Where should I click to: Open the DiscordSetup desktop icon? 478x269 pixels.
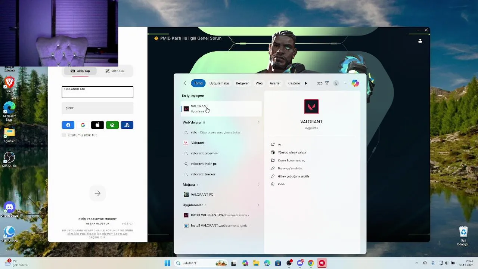9,210
